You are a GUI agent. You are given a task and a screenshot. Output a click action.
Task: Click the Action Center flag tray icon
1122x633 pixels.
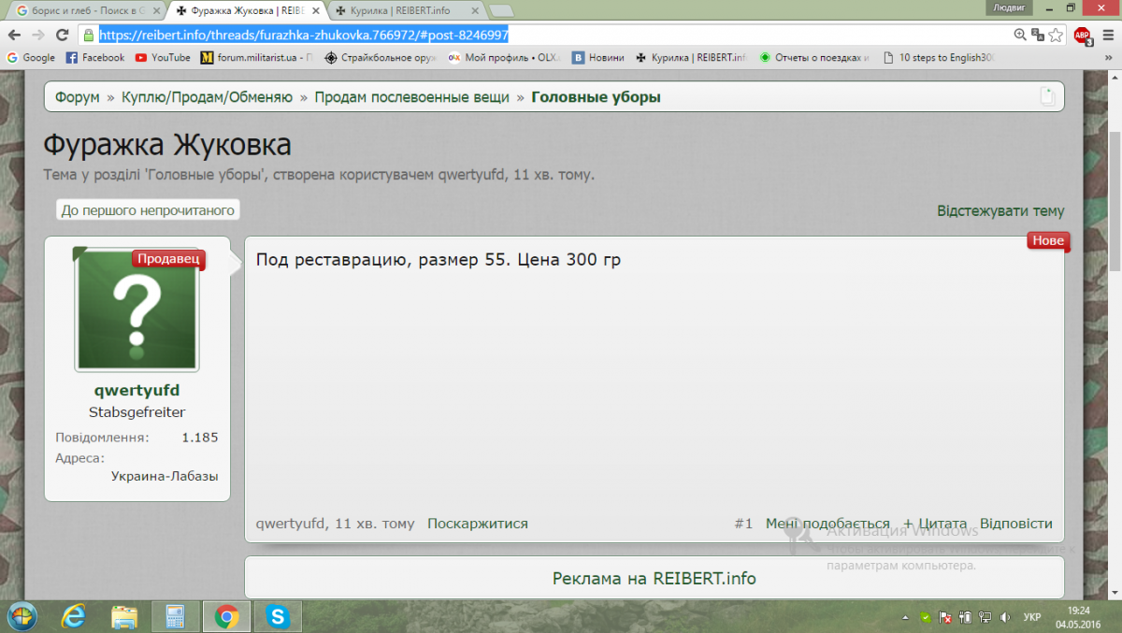[945, 617]
